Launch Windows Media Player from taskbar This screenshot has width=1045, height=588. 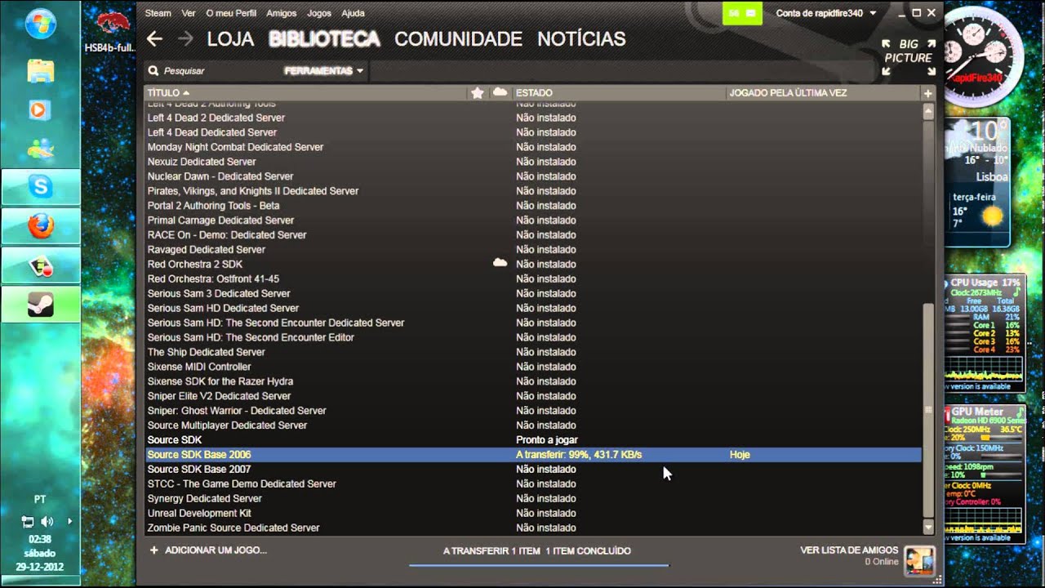tap(40, 109)
